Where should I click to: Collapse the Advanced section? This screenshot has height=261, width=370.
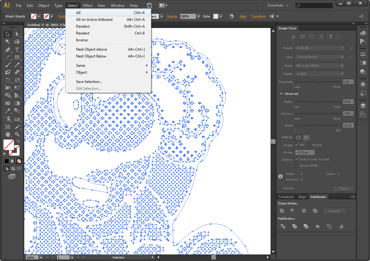pyautogui.click(x=281, y=94)
